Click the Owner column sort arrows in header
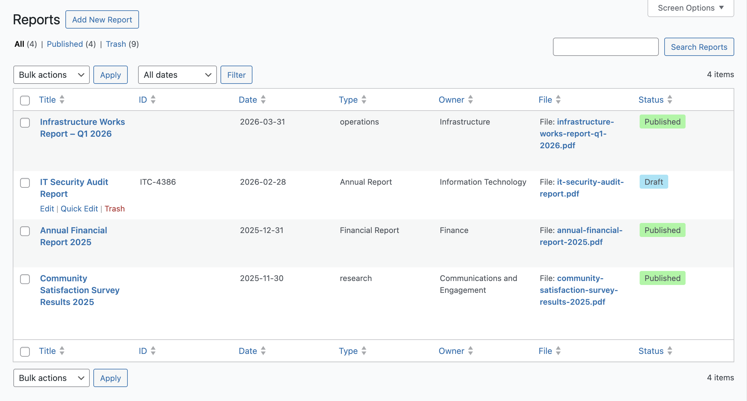Viewport: 747px width, 401px height. tap(471, 100)
